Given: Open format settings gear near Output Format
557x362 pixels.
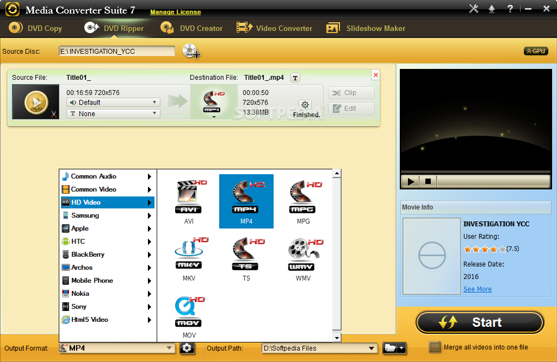Looking at the screenshot, I should point(187,348).
